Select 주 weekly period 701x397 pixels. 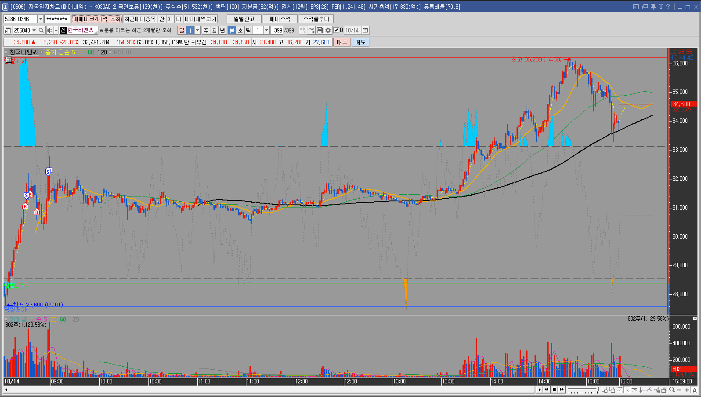click(x=206, y=30)
